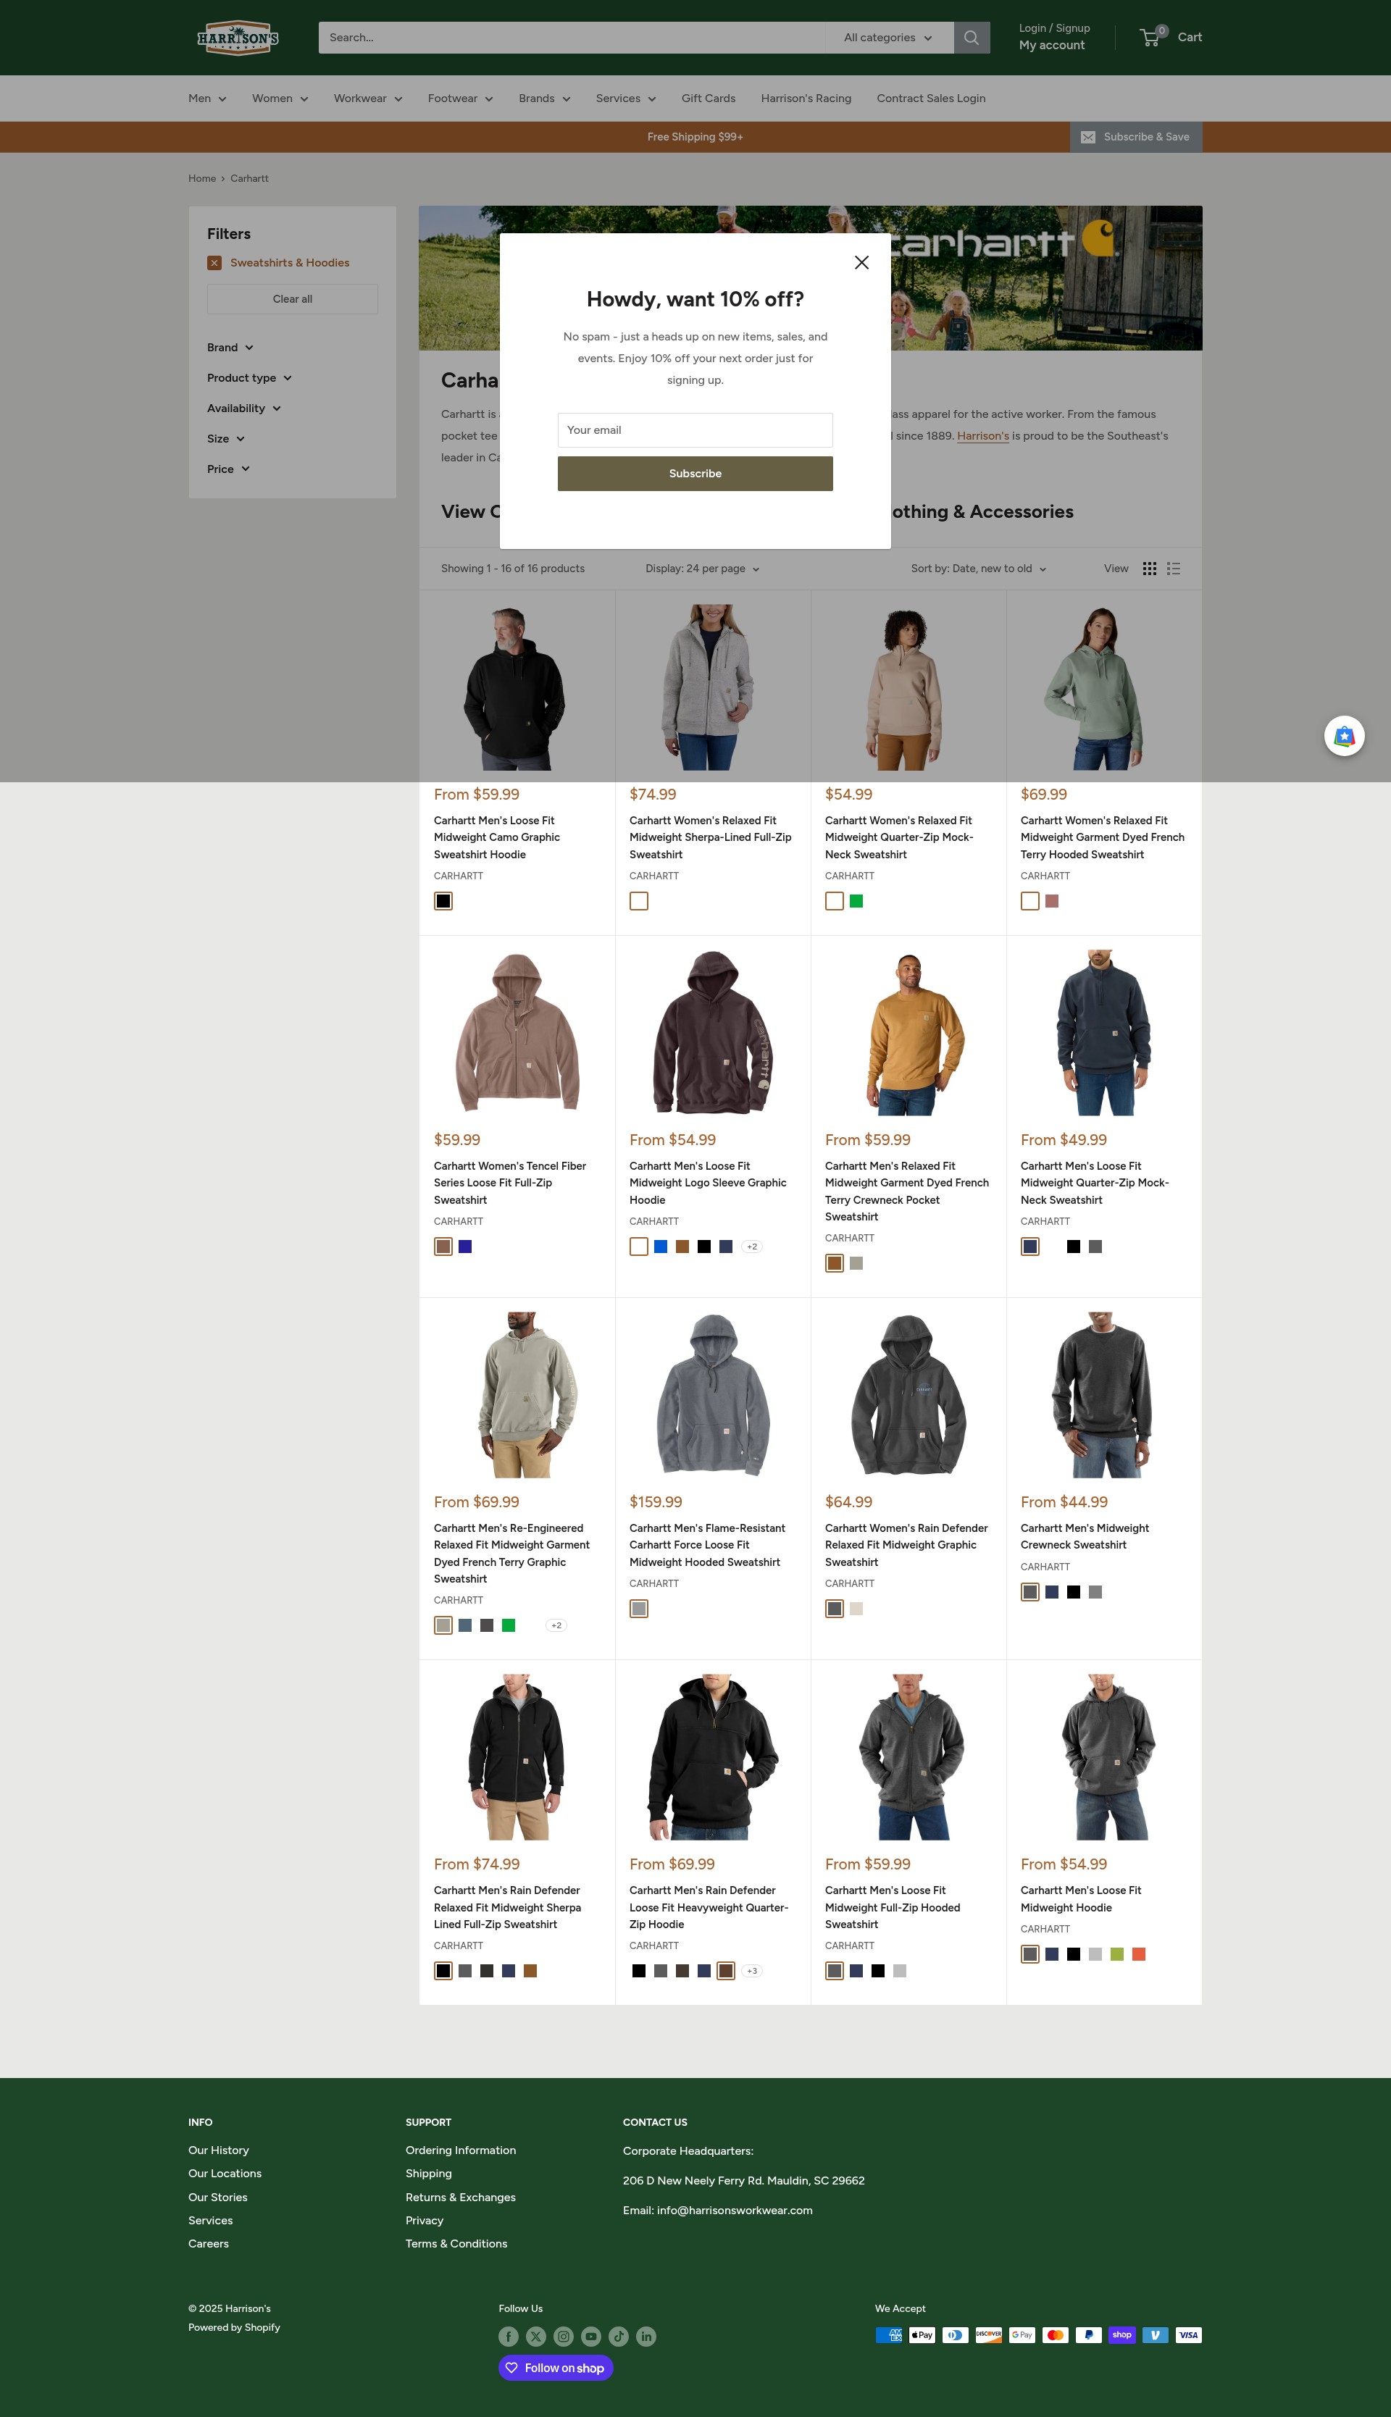Screen dimensions: 1391x2417
Task: Remove the Sweatshirts & Hoodies filter
Action: coord(214,263)
